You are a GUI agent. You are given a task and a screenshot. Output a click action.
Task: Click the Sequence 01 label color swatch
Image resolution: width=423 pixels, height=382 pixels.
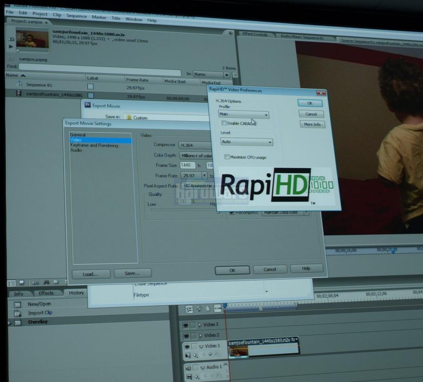(90, 87)
